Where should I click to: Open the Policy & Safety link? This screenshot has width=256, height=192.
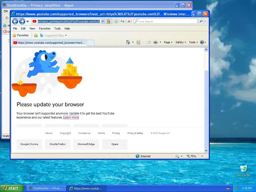135,133
